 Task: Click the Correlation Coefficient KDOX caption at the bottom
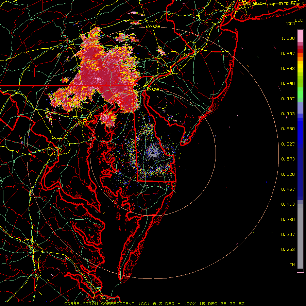coord(154,304)
